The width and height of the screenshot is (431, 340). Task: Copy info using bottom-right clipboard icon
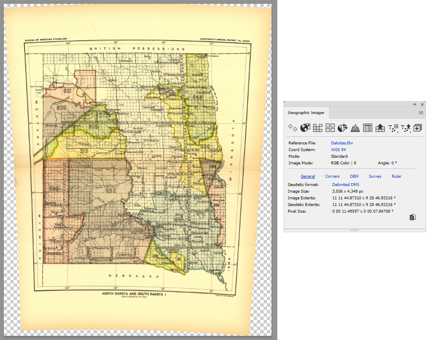pos(413,217)
